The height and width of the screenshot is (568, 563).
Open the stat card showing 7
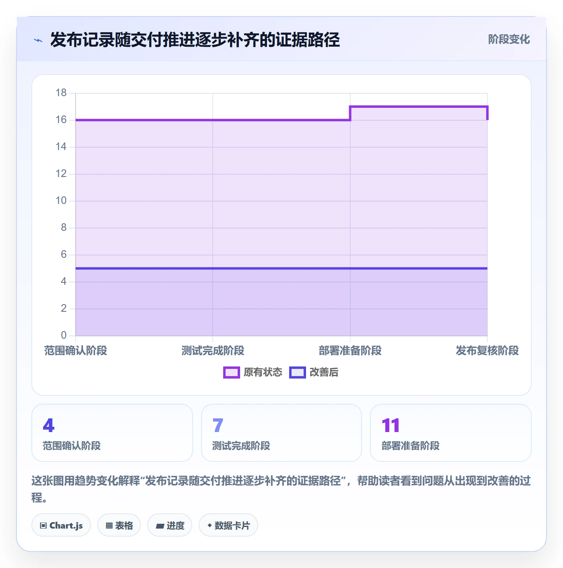pos(281,433)
